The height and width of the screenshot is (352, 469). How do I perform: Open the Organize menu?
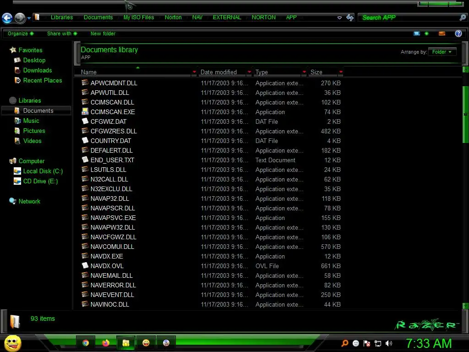(x=20, y=33)
